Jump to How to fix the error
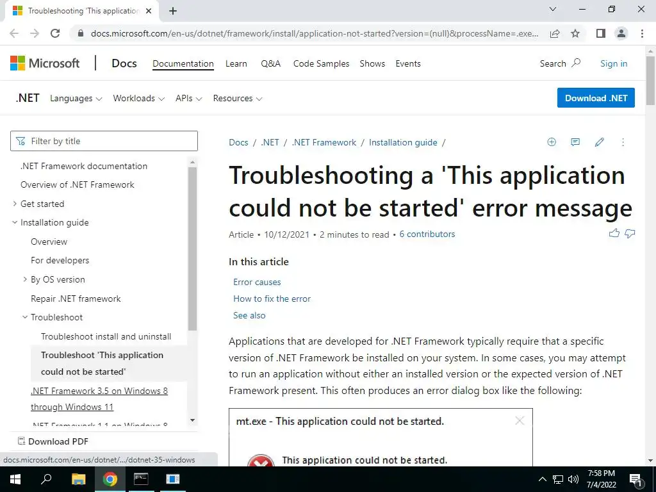Viewport: 656px width, 492px height. (272, 299)
